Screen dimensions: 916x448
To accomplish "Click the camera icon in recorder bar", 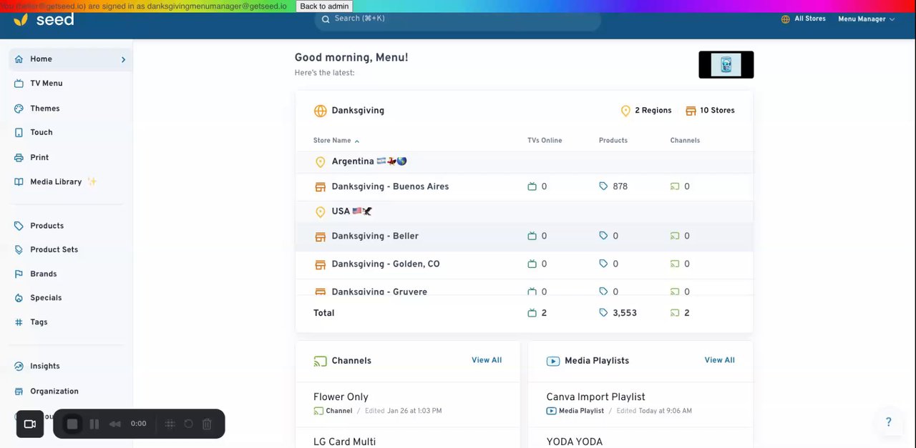I will [x=30, y=424].
